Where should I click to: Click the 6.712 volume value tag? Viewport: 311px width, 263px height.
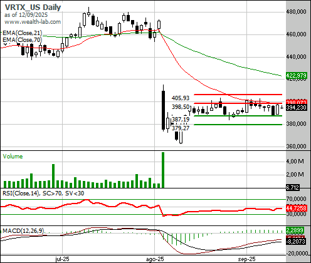click(293, 188)
